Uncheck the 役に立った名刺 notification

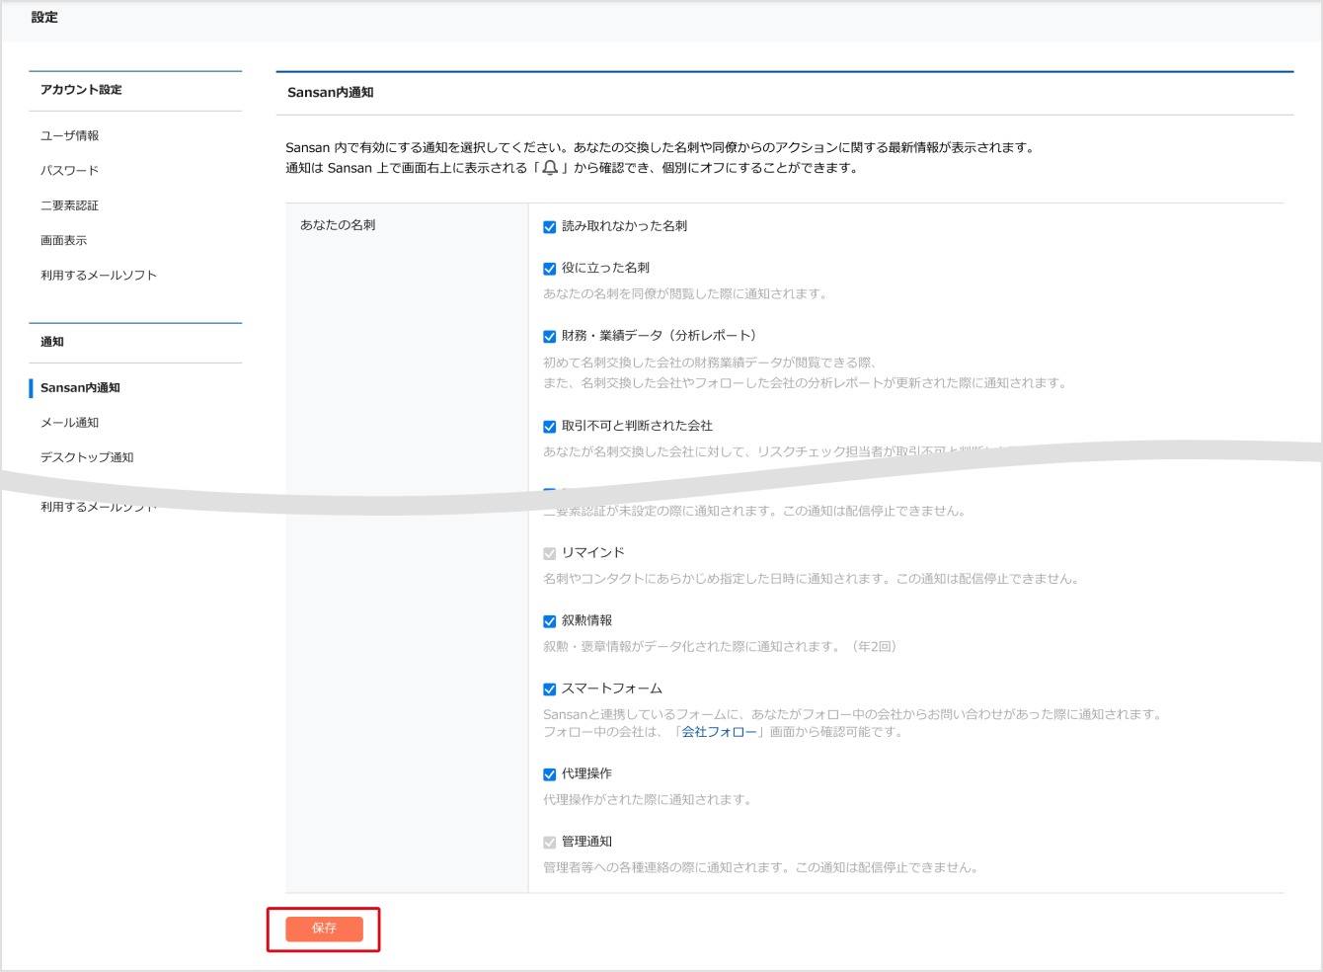(x=550, y=269)
